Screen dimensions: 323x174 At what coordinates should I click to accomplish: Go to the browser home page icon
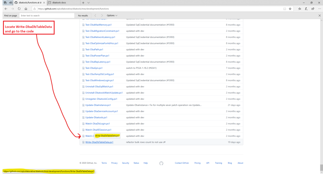point(26,9)
